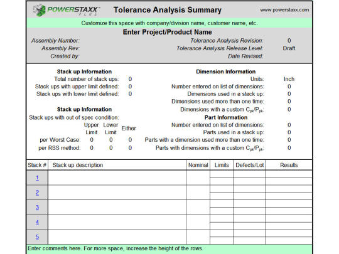Select the Enter Project/Product Name field
The height and width of the screenshot is (254, 339).
pyautogui.click(x=168, y=32)
